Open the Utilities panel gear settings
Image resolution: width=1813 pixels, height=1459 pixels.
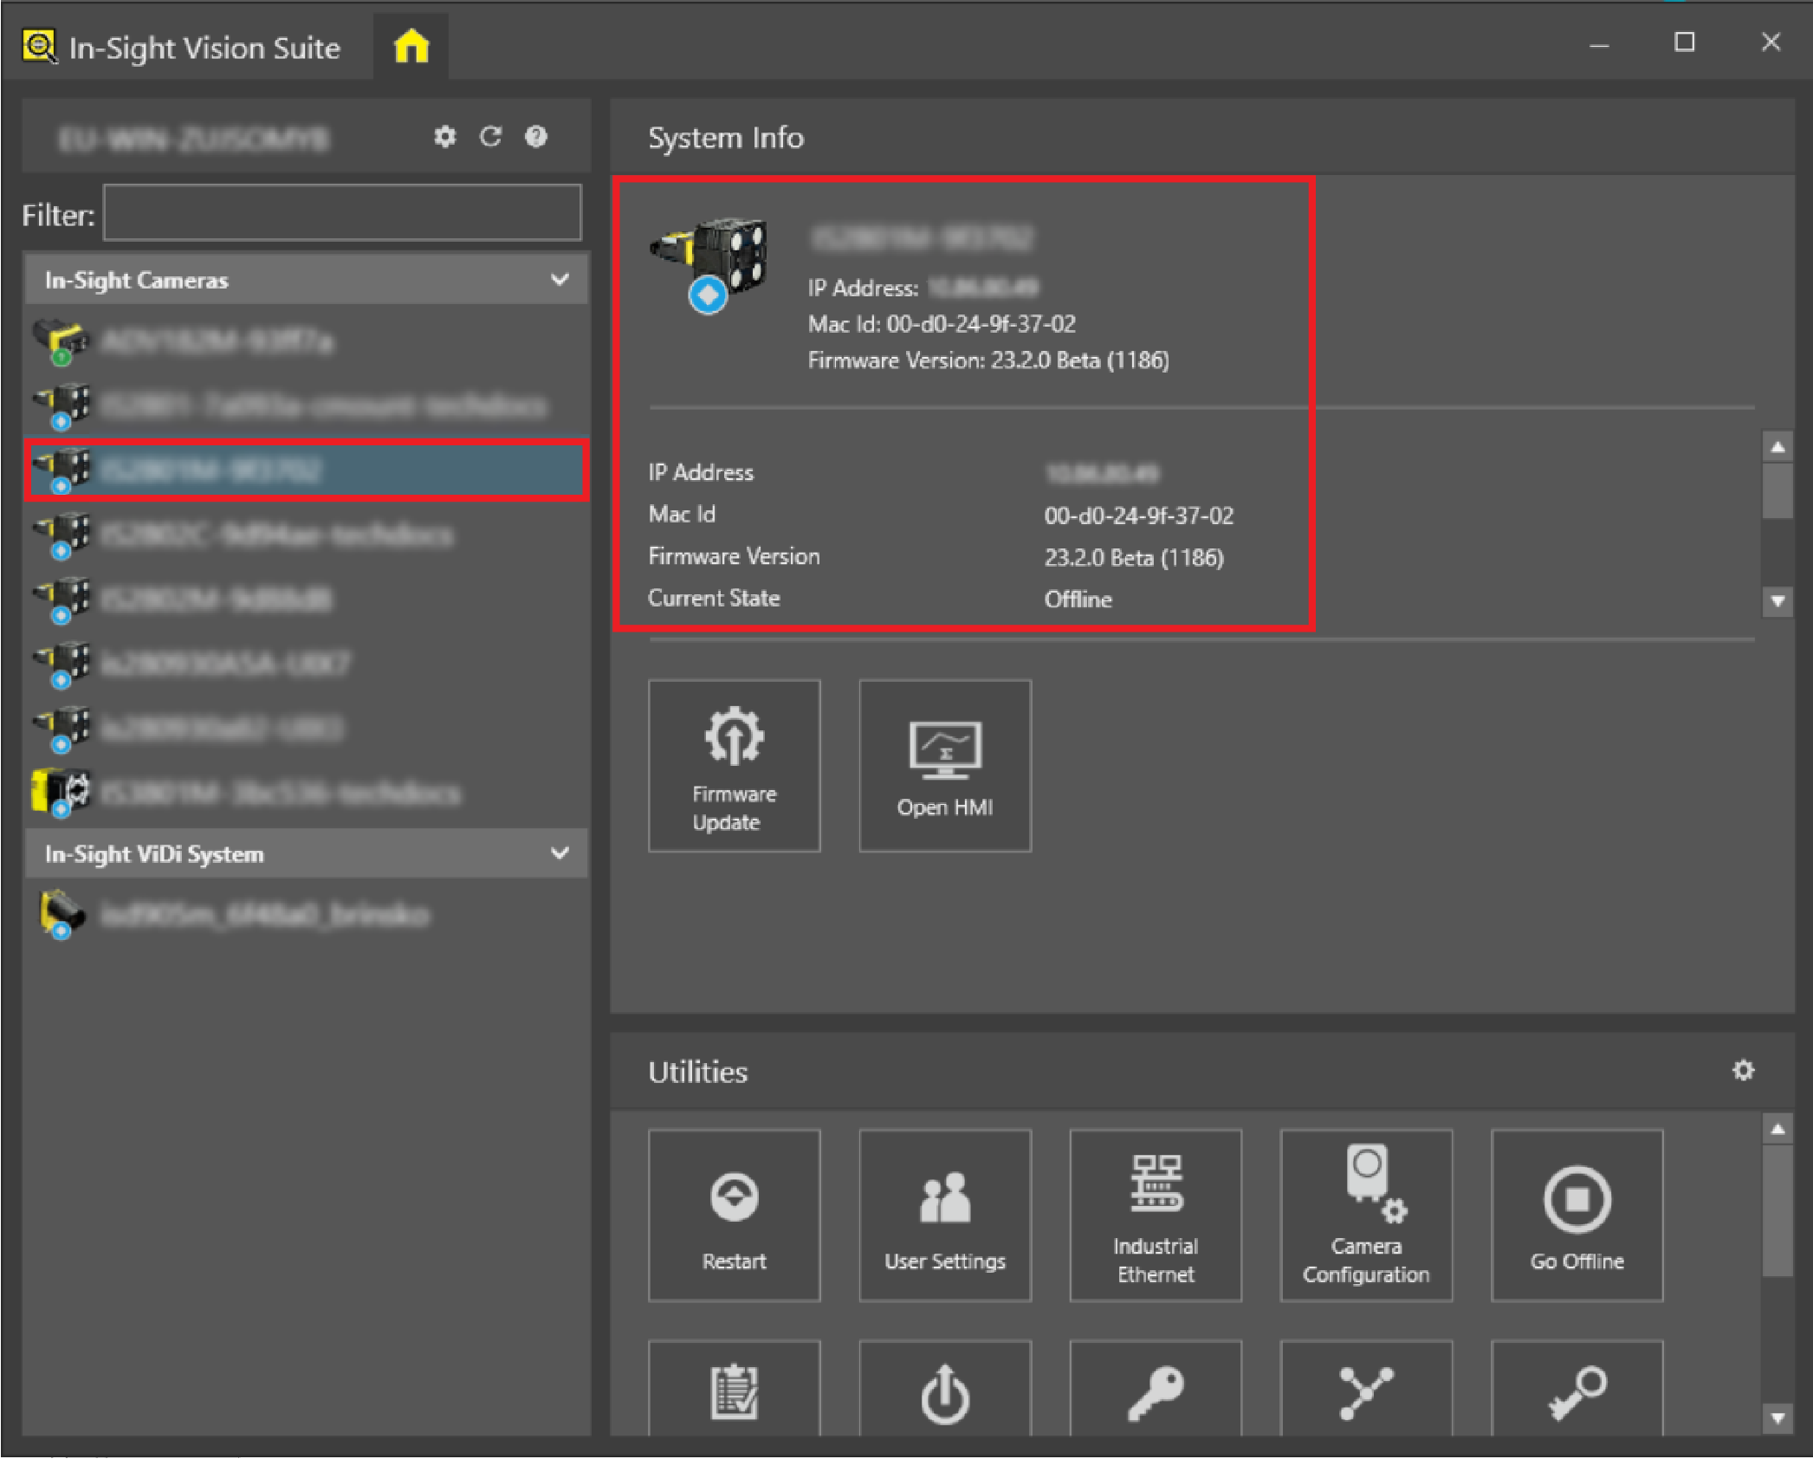click(x=1743, y=1071)
